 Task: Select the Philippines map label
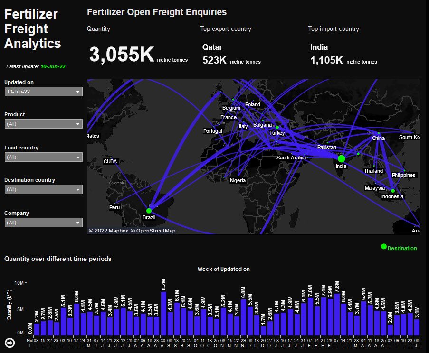pyautogui.click(x=403, y=175)
